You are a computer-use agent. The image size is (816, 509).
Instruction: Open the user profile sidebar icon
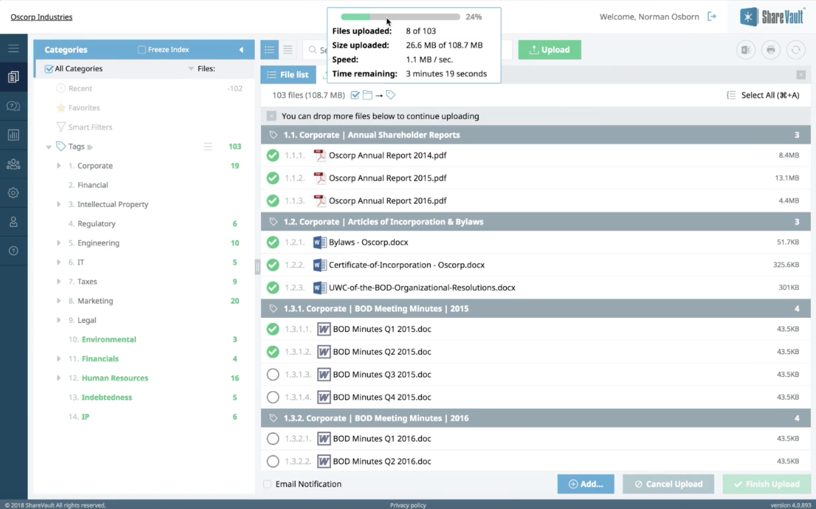[x=13, y=222]
